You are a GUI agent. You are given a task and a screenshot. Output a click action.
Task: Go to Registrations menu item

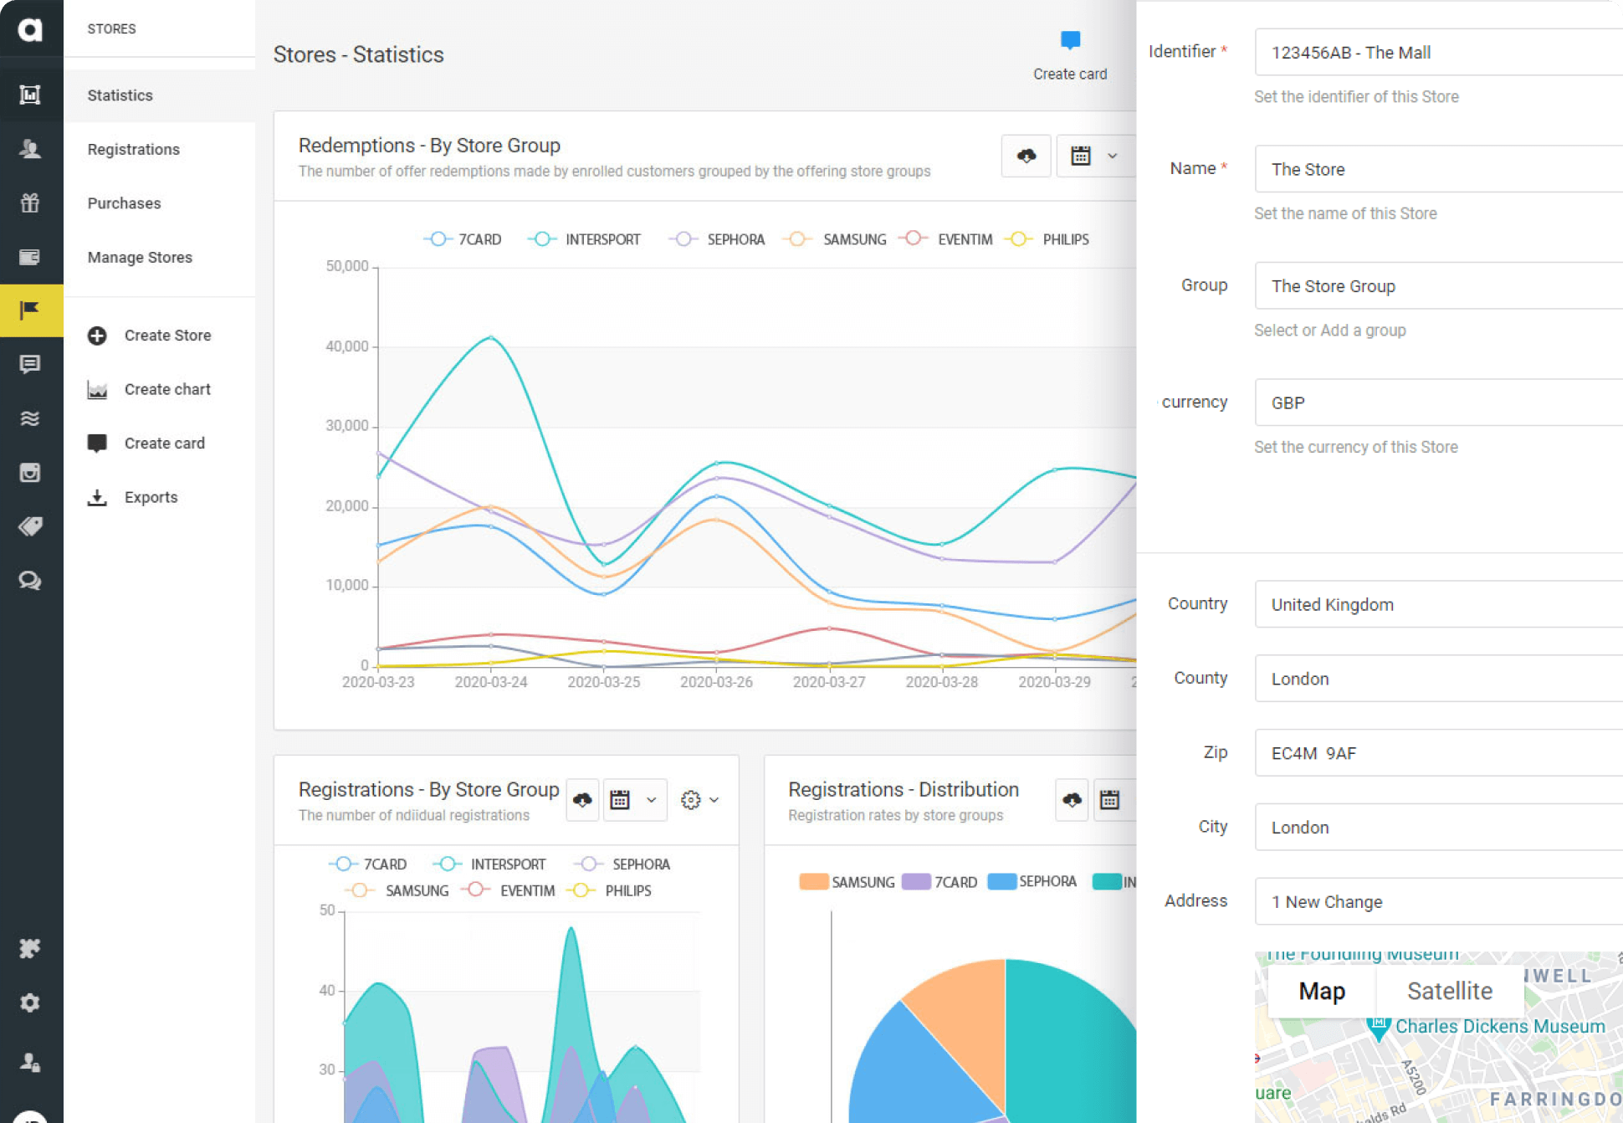click(133, 149)
